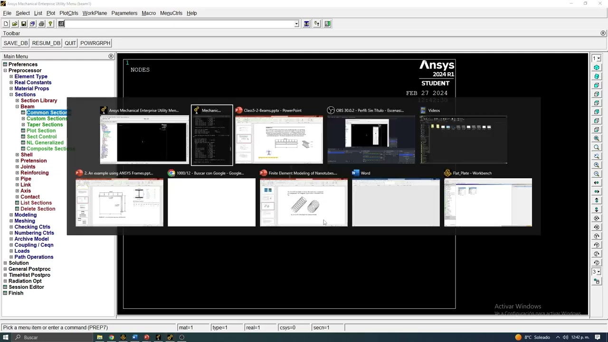Image resolution: width=608 pixels, height=342 pixels.
Task: Set Oblique View with second cube icon
Action: 597,76
